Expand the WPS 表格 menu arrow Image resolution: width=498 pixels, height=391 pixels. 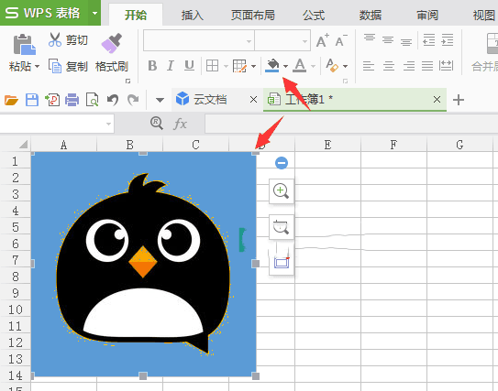pyautogui.click(x=94, y=13)
